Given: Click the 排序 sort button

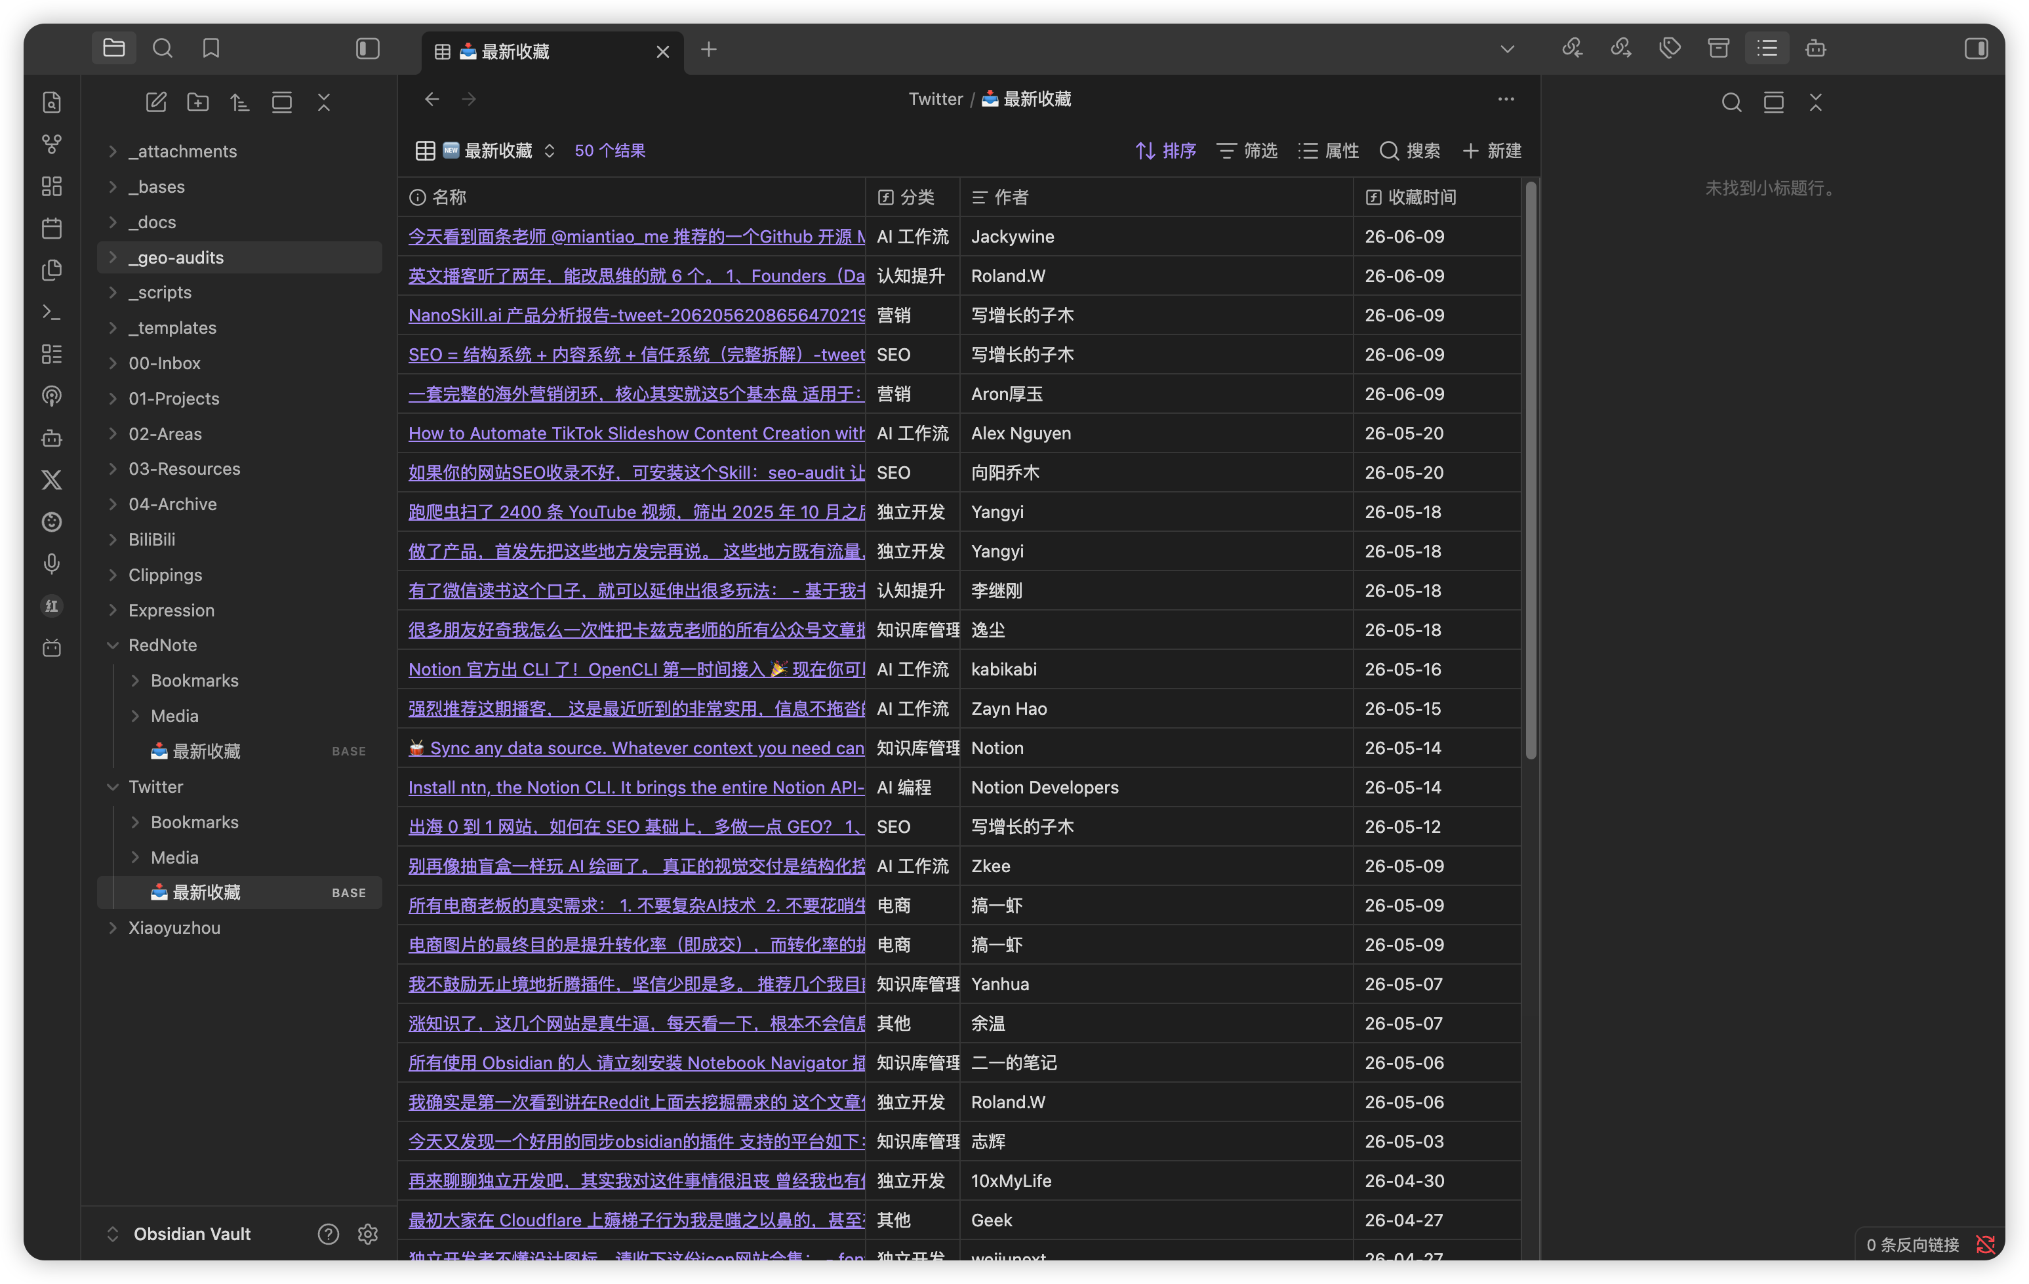Looking at the screenshot, I should point(1165,151).
